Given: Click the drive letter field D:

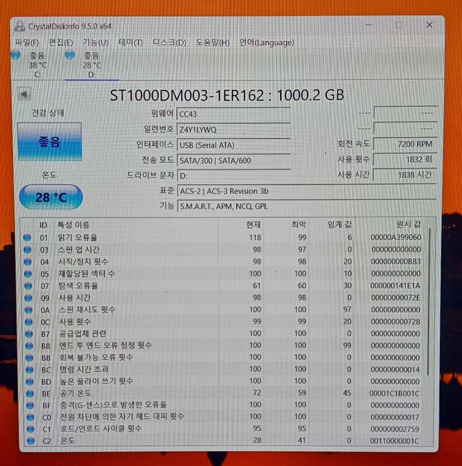Looking at the screenshot, I should (x=233, y=176).
